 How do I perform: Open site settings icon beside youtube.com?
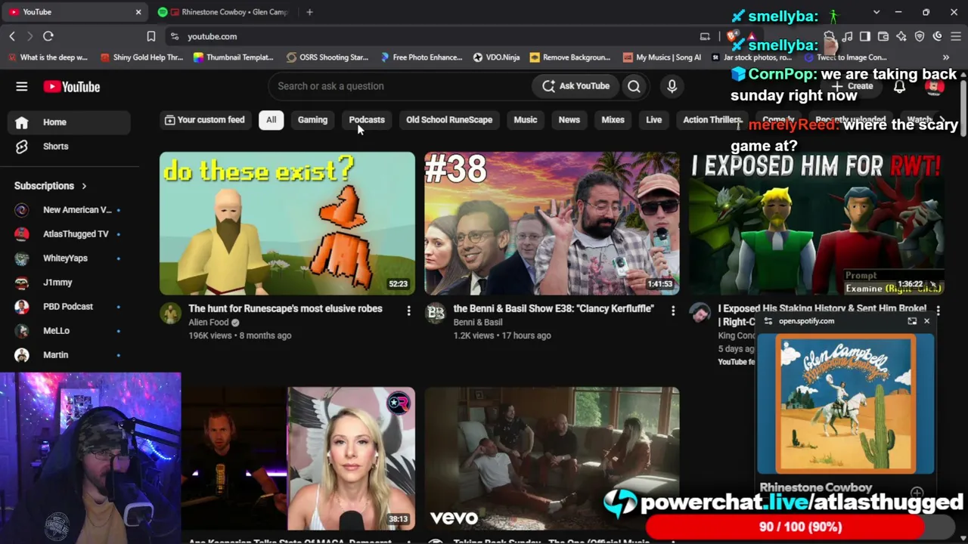point(175,36)
